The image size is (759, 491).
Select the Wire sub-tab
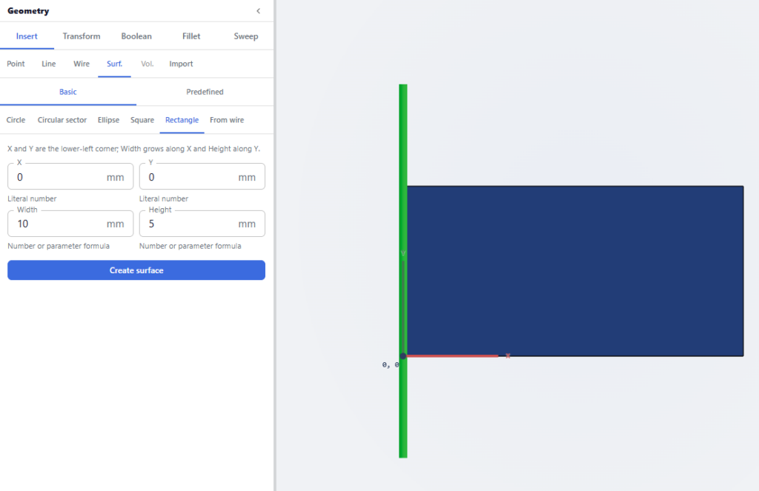[x=82, y=64]
